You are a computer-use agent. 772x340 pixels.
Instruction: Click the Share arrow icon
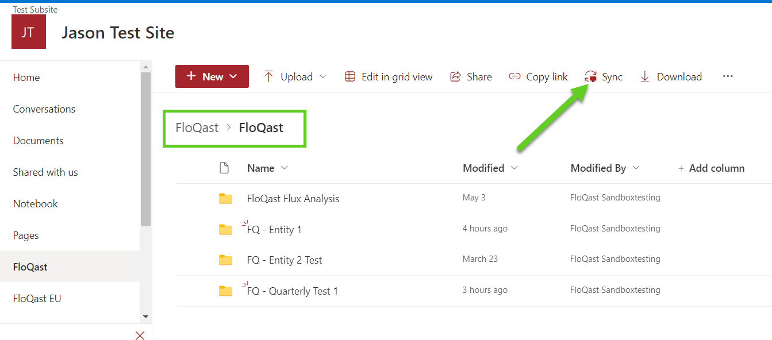[x=455, y=76]
